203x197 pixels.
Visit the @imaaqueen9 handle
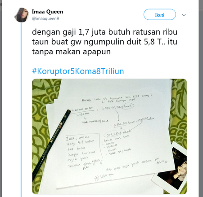point(45,18)
